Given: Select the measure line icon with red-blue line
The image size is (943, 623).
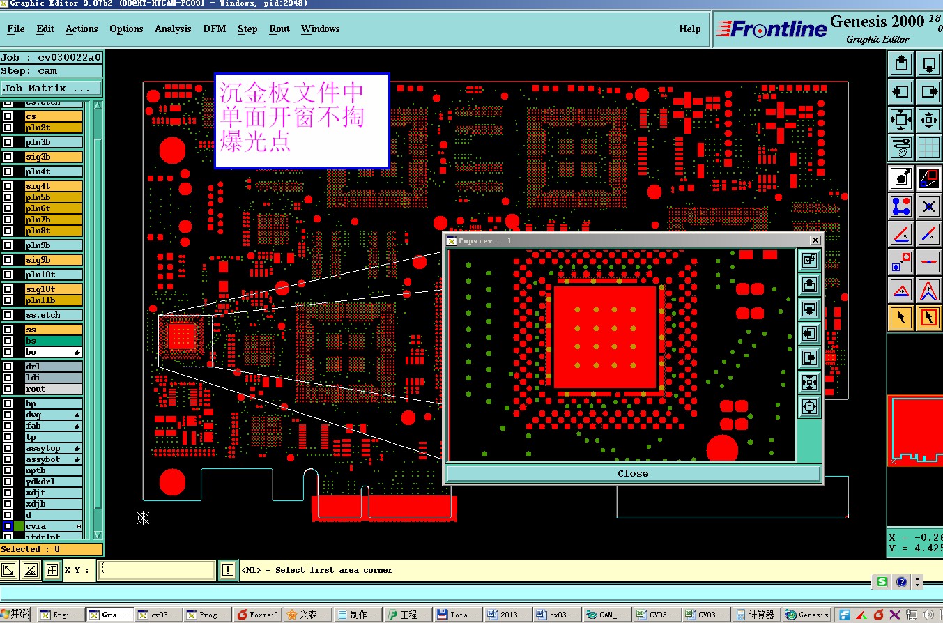Looking at the screenshot, I should [x=901, y=233].
